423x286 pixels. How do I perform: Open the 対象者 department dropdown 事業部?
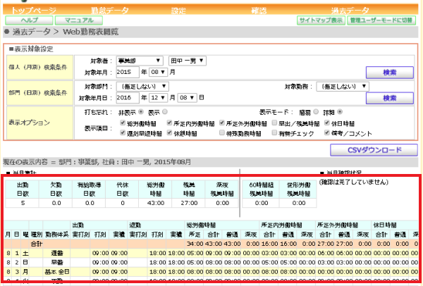tap(140, 61)
